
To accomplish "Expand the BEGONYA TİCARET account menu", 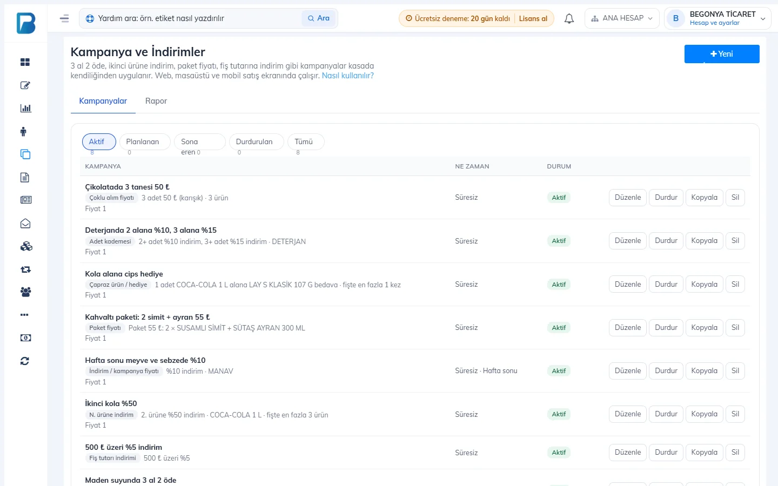I will (717, 18).
